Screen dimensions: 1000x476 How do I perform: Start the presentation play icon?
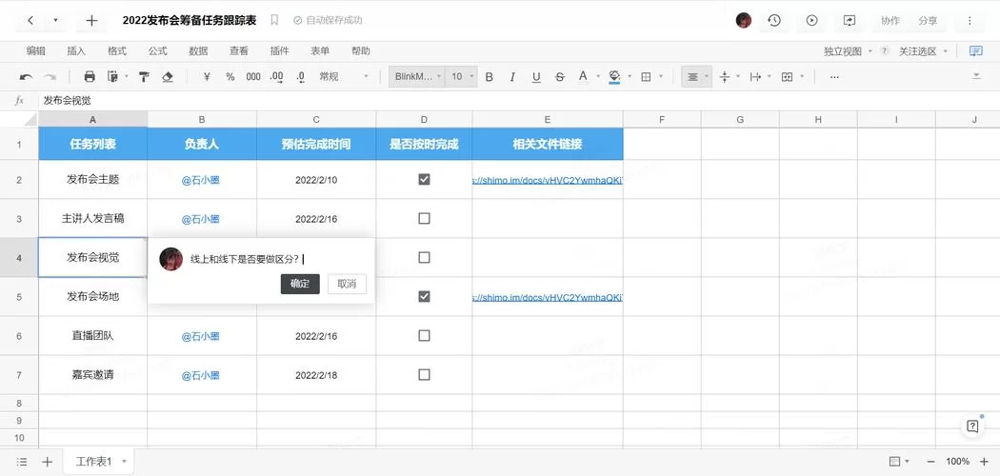(x=811, y=20)
